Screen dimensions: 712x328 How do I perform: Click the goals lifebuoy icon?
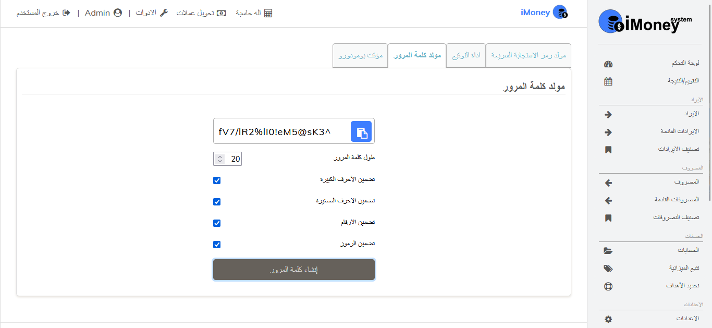(608, 286)
